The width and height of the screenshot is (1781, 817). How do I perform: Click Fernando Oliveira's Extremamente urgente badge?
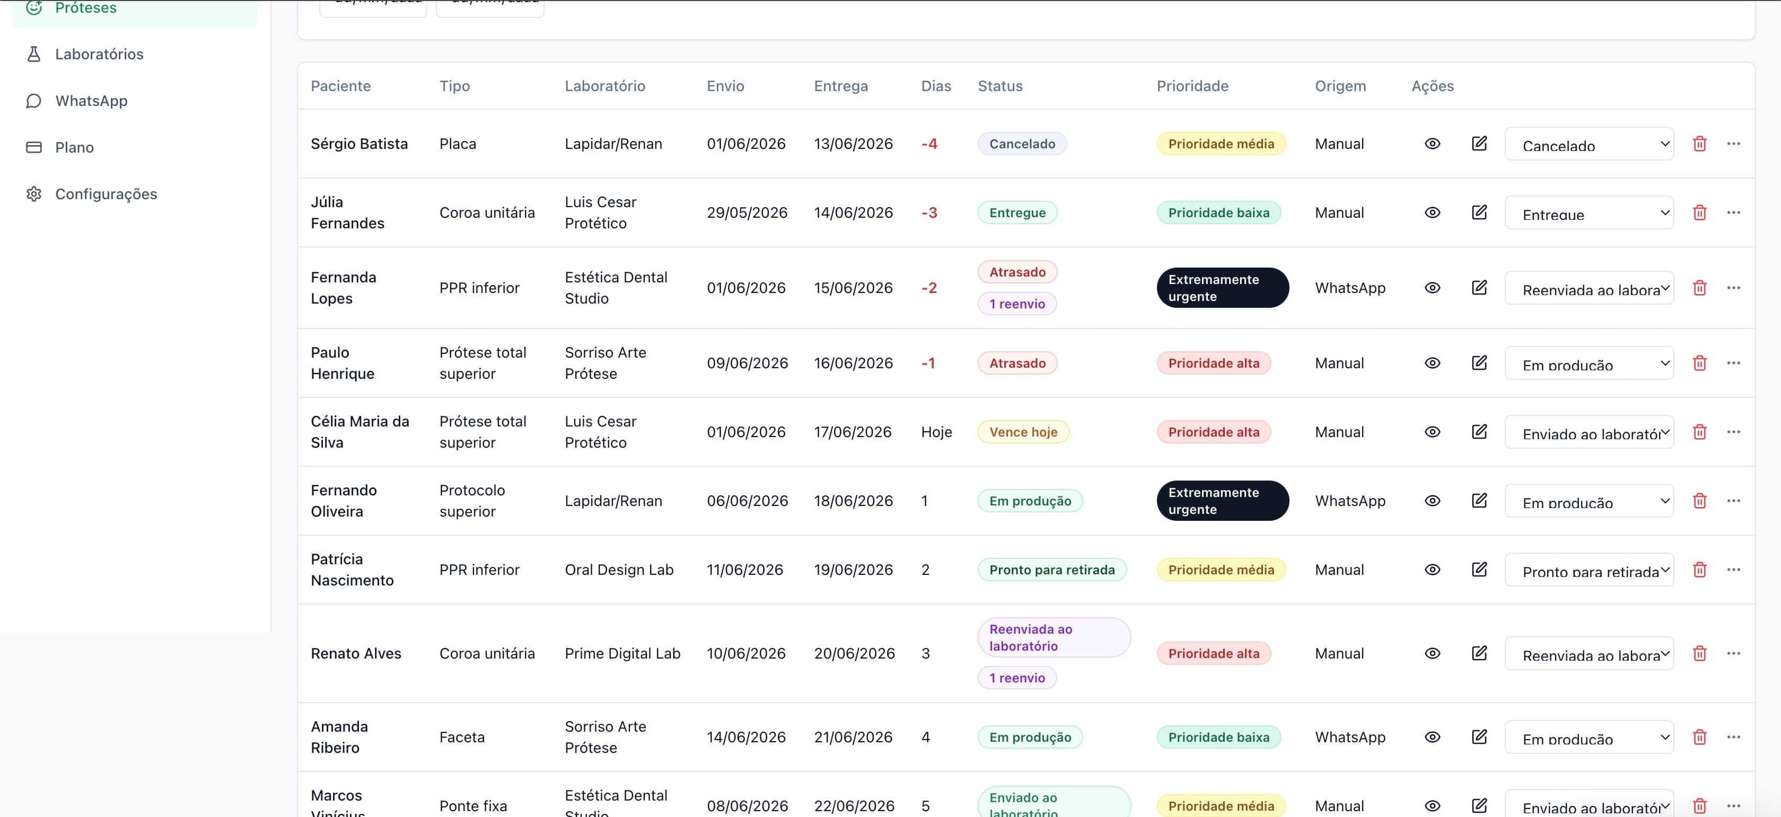click(1222, 501)
